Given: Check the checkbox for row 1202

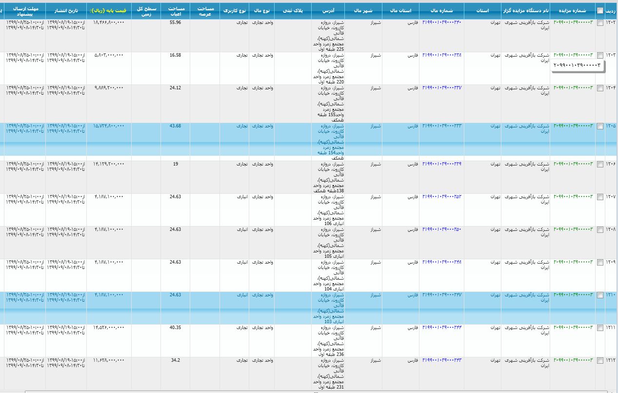Looking at the screenshot, I should coord(600,23).
